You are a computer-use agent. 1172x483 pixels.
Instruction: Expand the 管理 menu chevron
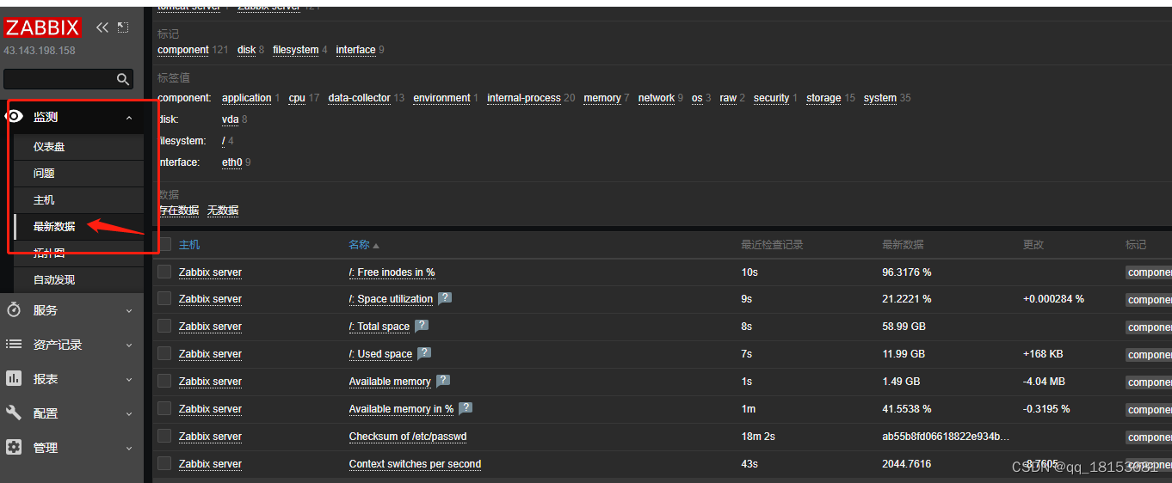[129, 449]
